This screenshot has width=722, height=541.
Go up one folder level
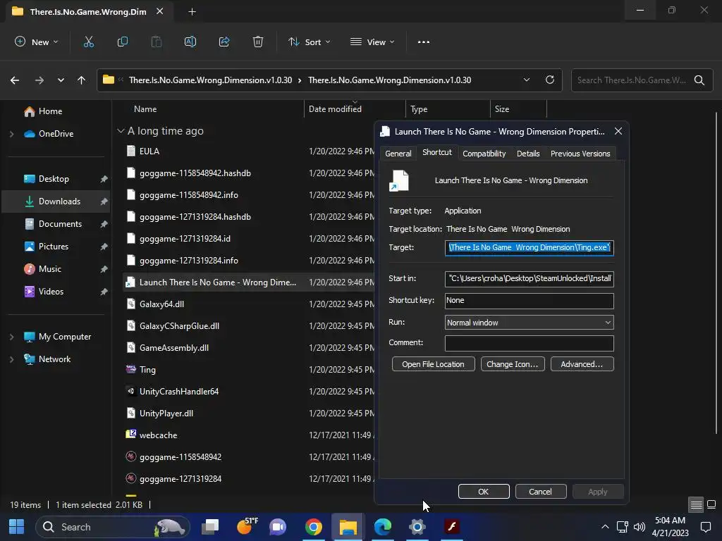coord(82,80)
